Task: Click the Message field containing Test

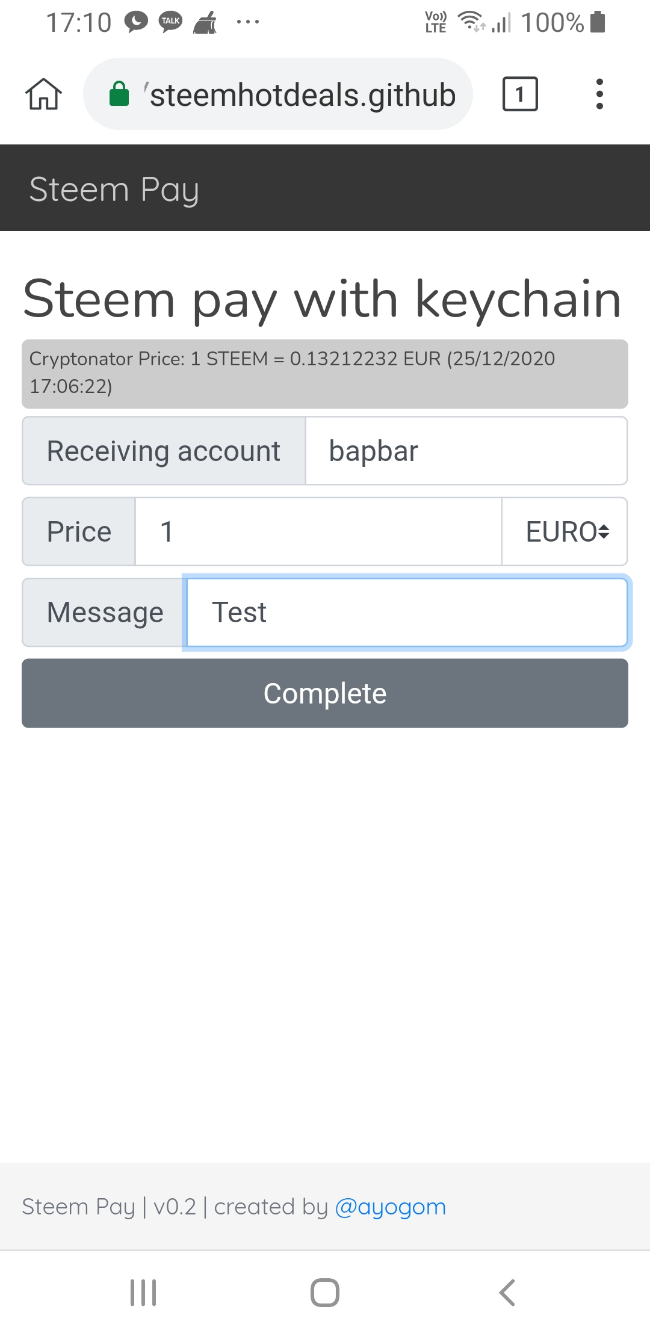Action: pos(407,612)
